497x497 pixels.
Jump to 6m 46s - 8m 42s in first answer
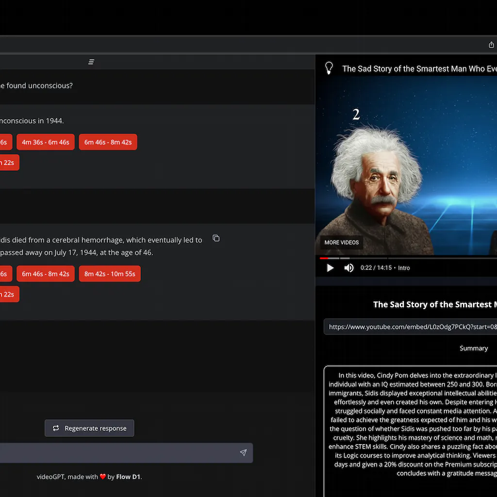[108, 142]
